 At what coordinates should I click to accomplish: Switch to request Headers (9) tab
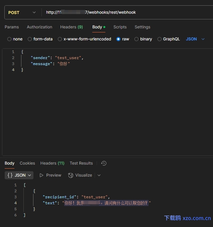click(72, 27)
